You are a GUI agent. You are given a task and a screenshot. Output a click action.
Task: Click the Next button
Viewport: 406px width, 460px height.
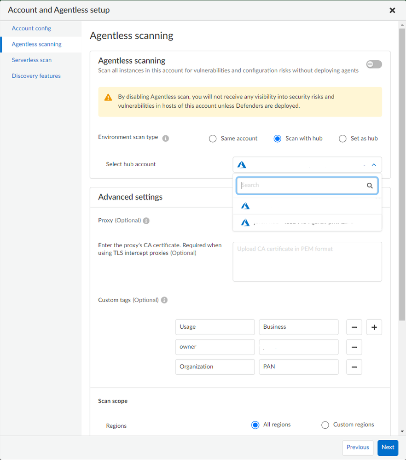(388, 448)
